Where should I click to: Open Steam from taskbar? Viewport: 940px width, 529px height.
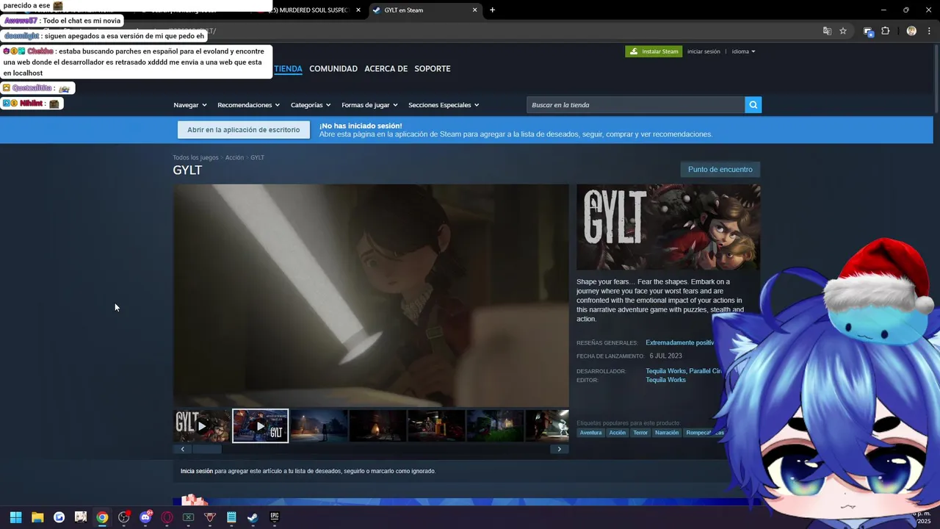253,517
